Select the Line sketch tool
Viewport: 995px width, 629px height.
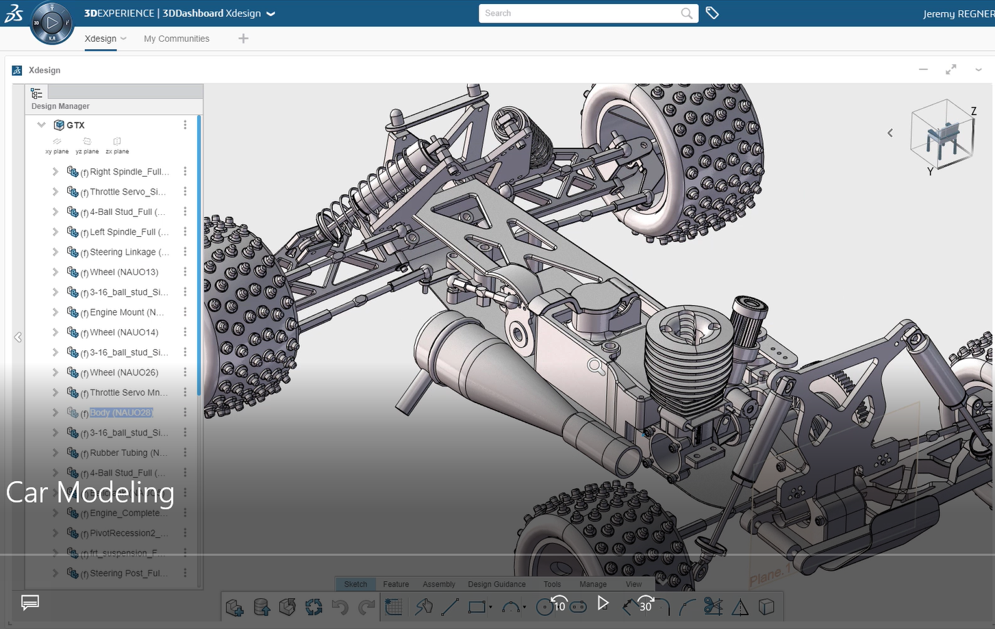click(x=450, y=607)
